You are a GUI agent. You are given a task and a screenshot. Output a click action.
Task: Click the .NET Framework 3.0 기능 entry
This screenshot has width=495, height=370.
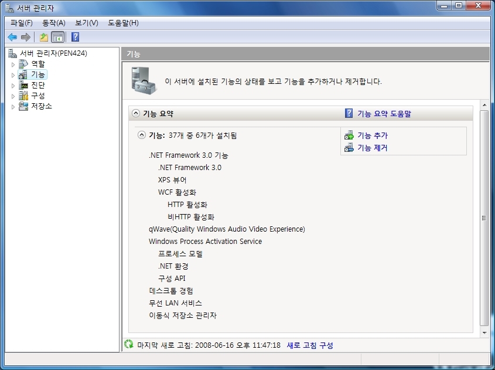(189, 155)
